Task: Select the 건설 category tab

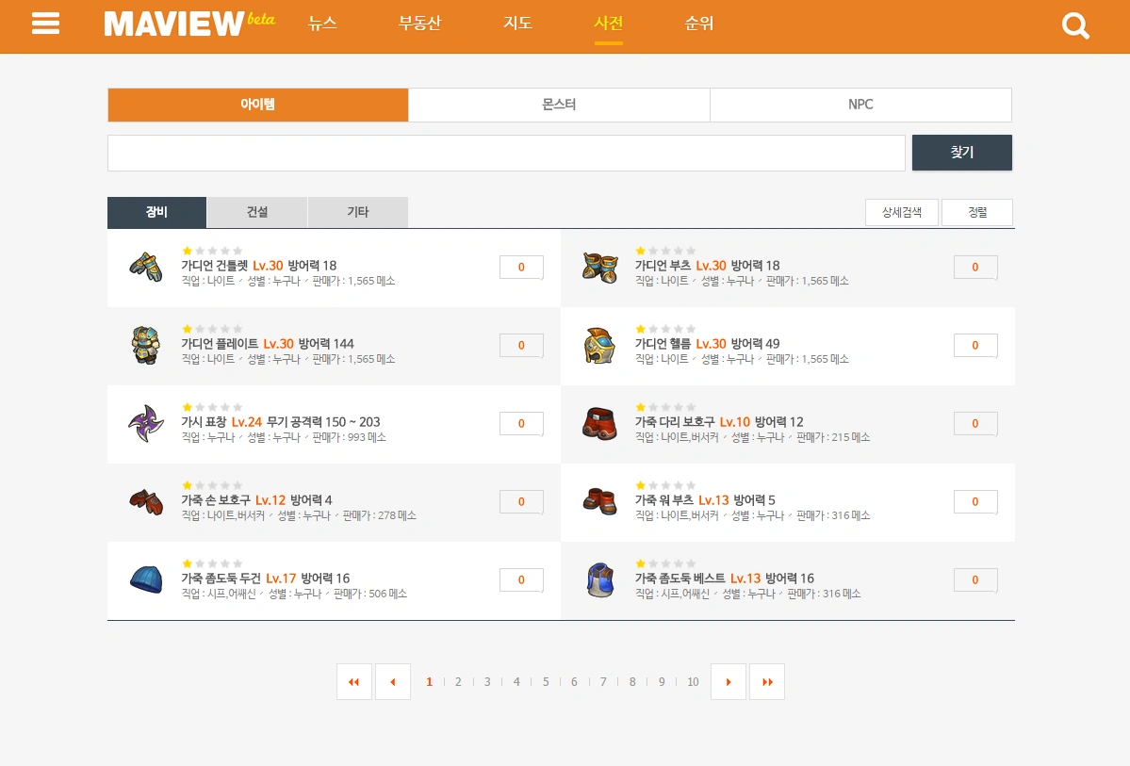Action: click(x=257, y=212)
